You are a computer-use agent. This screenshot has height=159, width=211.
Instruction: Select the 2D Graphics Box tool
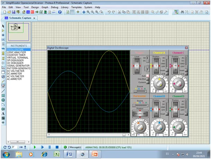tap(3, 95)
